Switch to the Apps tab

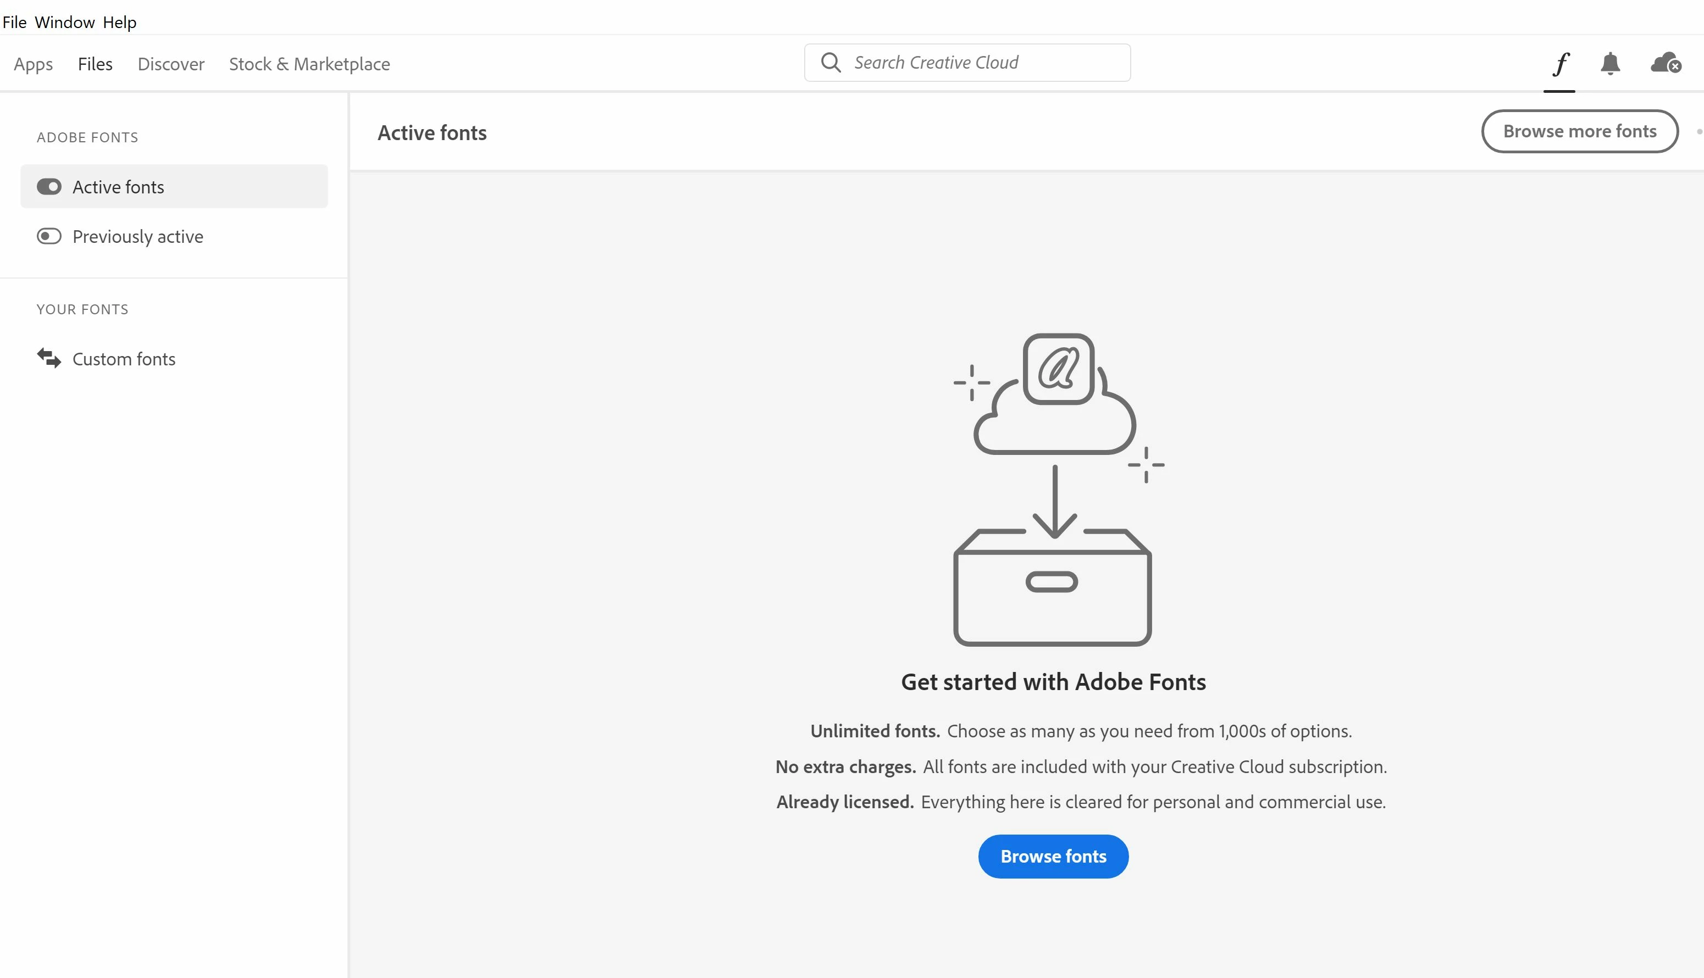click(x=33, y=64)
